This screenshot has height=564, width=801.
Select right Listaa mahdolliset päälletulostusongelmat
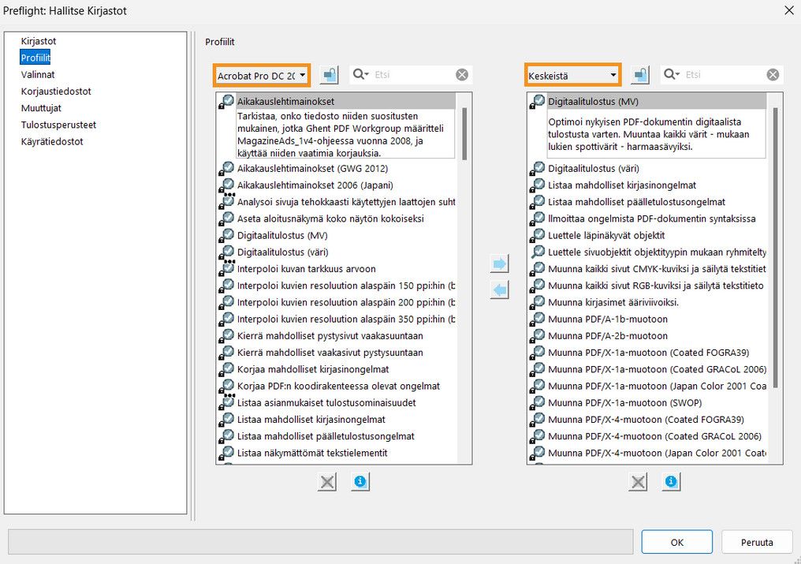(636, 202)
